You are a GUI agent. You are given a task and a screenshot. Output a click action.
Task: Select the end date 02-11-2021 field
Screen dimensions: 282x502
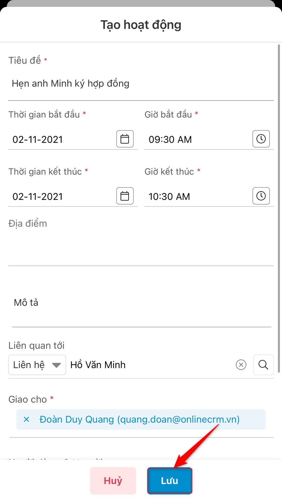click(62, 196)
